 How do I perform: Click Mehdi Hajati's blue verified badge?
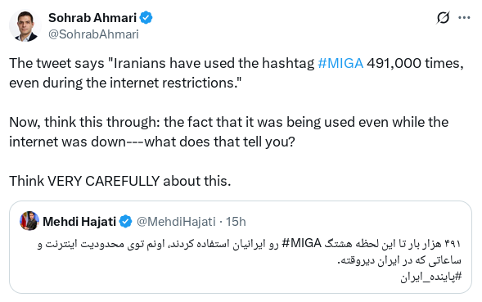point(125,222)
